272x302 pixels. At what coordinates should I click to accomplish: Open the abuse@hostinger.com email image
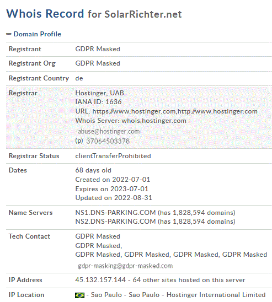(x=109, y=131)
